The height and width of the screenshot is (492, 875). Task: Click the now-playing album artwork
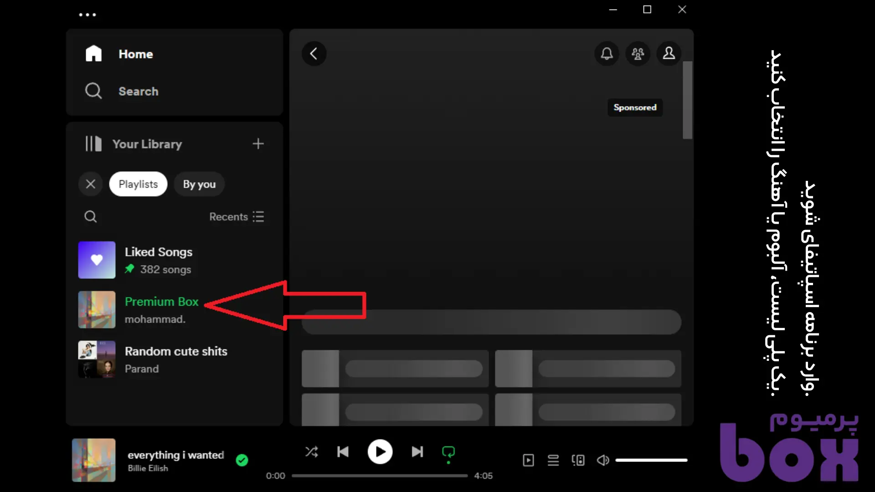(x=94, y=460)
